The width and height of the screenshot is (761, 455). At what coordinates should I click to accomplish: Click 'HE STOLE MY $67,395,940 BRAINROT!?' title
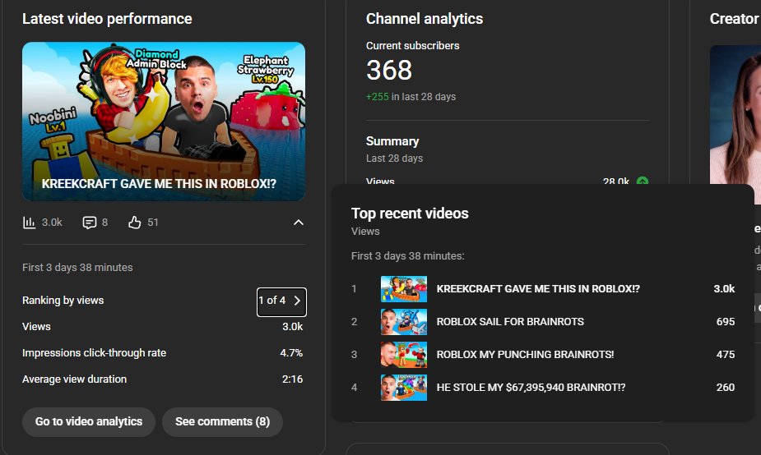pos(531,388)
